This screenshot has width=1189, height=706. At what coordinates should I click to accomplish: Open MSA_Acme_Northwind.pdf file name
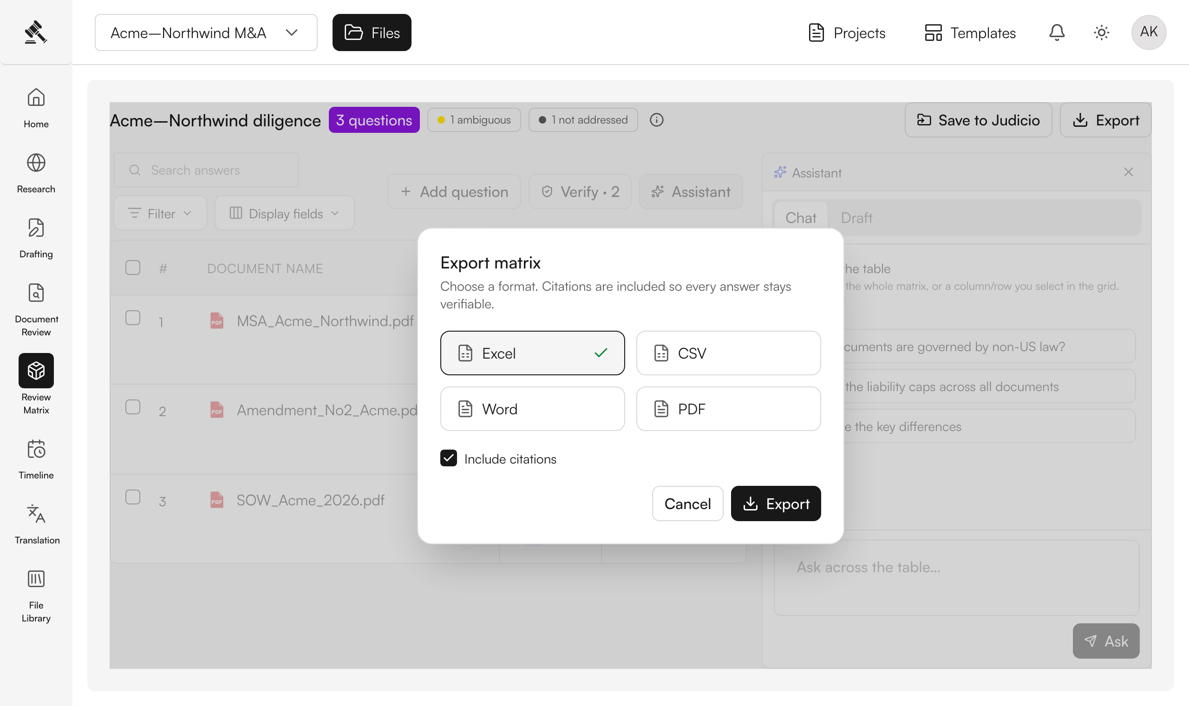pyautogui.click(x=325, y=320)
